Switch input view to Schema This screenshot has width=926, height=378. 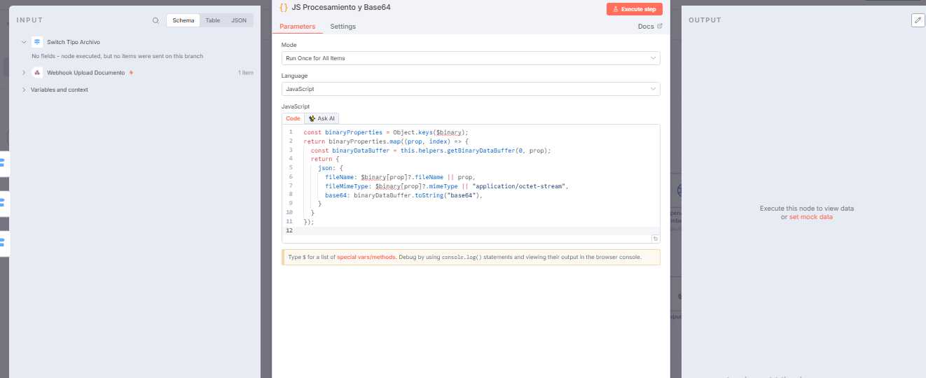coord(184,20)
